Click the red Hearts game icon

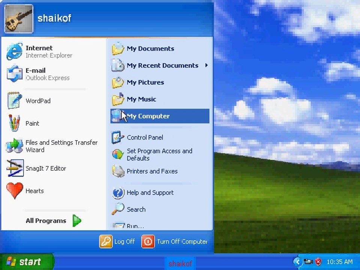coord(15,190)
